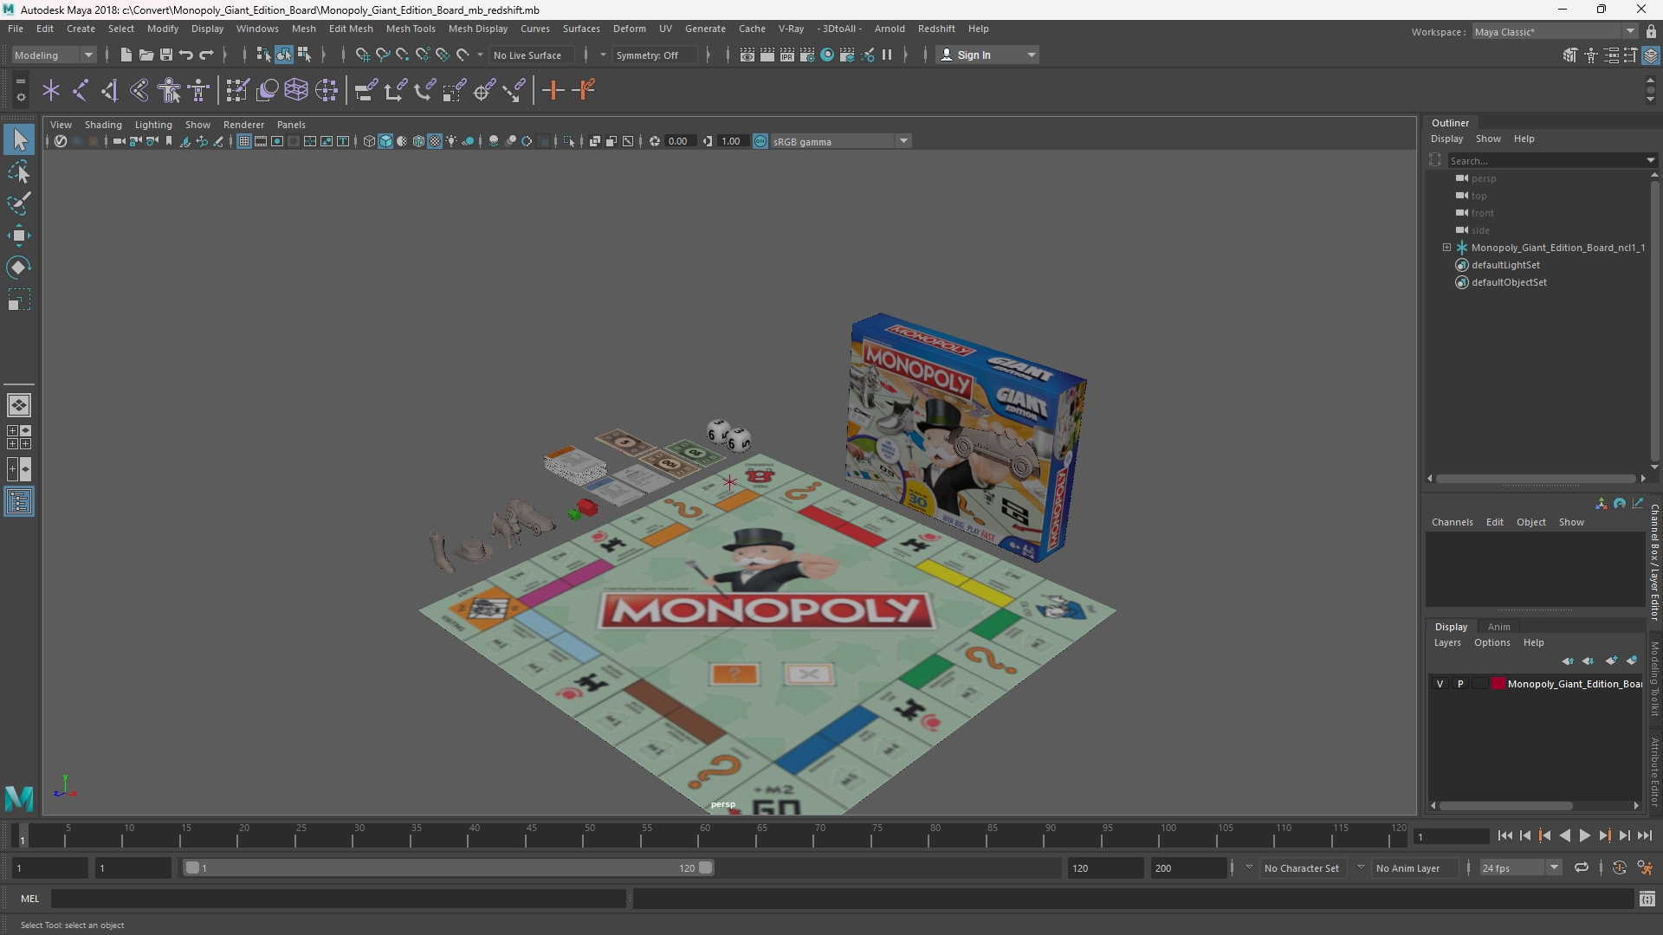Open the Hypershade sphere icon
The width and height of the screenshot is (1663, 935).
coord(827,55)
